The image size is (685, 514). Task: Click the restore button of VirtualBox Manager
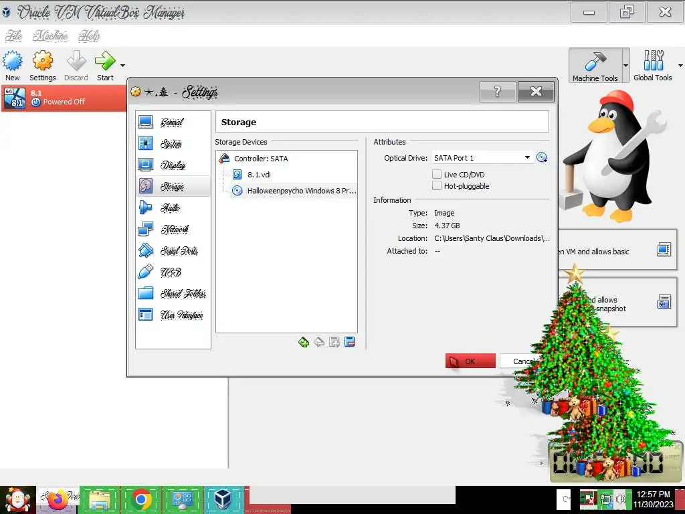coord(627,12)
